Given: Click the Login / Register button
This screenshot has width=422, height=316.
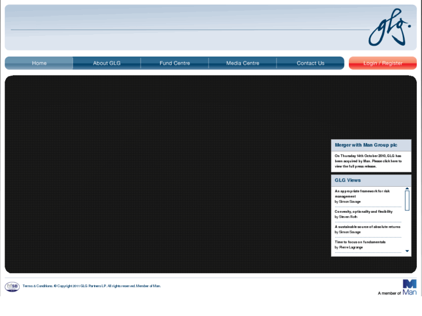Looking at the screenshot, I should (383, 63).
